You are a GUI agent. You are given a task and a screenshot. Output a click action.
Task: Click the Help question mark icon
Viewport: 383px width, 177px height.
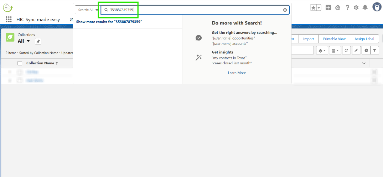point(347,7)
